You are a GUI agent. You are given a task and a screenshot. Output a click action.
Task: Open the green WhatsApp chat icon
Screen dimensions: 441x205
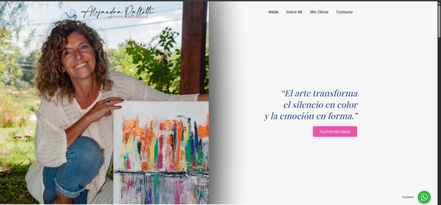tap(424, 197)
